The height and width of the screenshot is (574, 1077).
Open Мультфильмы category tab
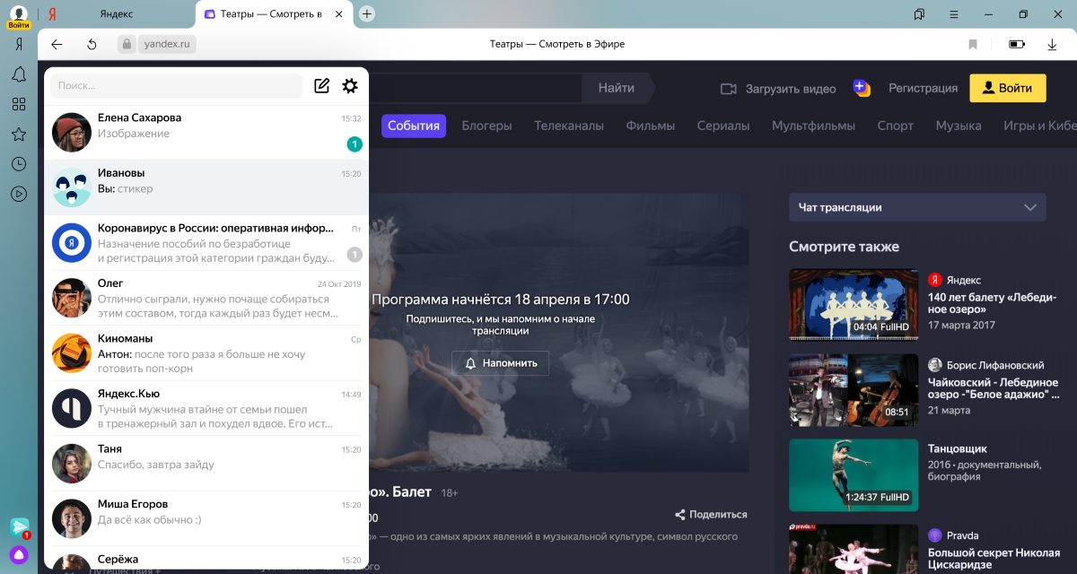(813, 126)
